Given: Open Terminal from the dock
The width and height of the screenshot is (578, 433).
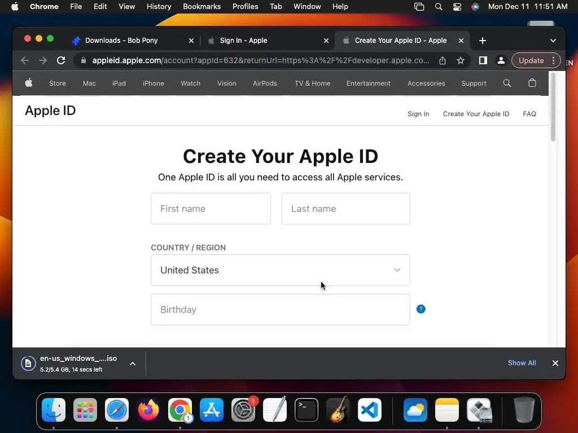Looking at the screenshot, I should click(x=306, y=410).
